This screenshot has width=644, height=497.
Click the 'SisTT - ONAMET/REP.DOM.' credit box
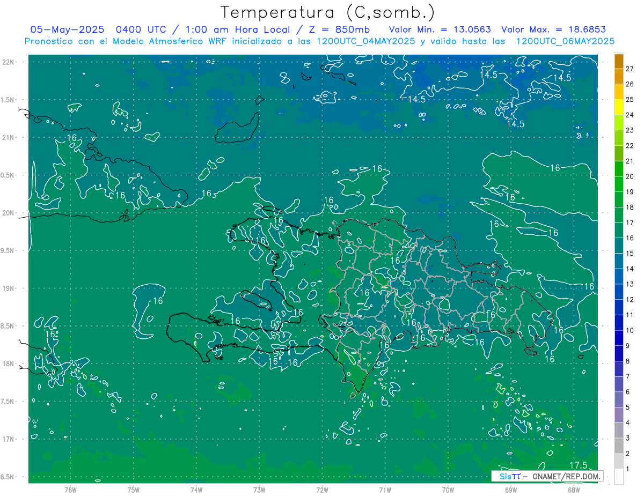547,476
